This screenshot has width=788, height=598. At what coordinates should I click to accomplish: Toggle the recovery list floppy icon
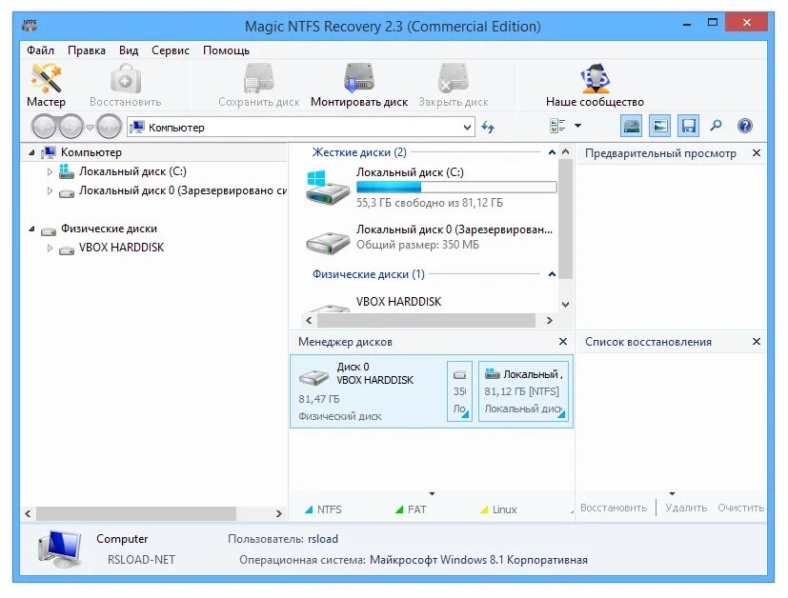click(688, 126)
